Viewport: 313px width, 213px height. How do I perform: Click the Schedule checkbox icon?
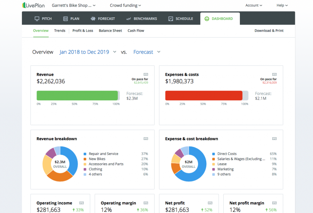click(170, 18)
